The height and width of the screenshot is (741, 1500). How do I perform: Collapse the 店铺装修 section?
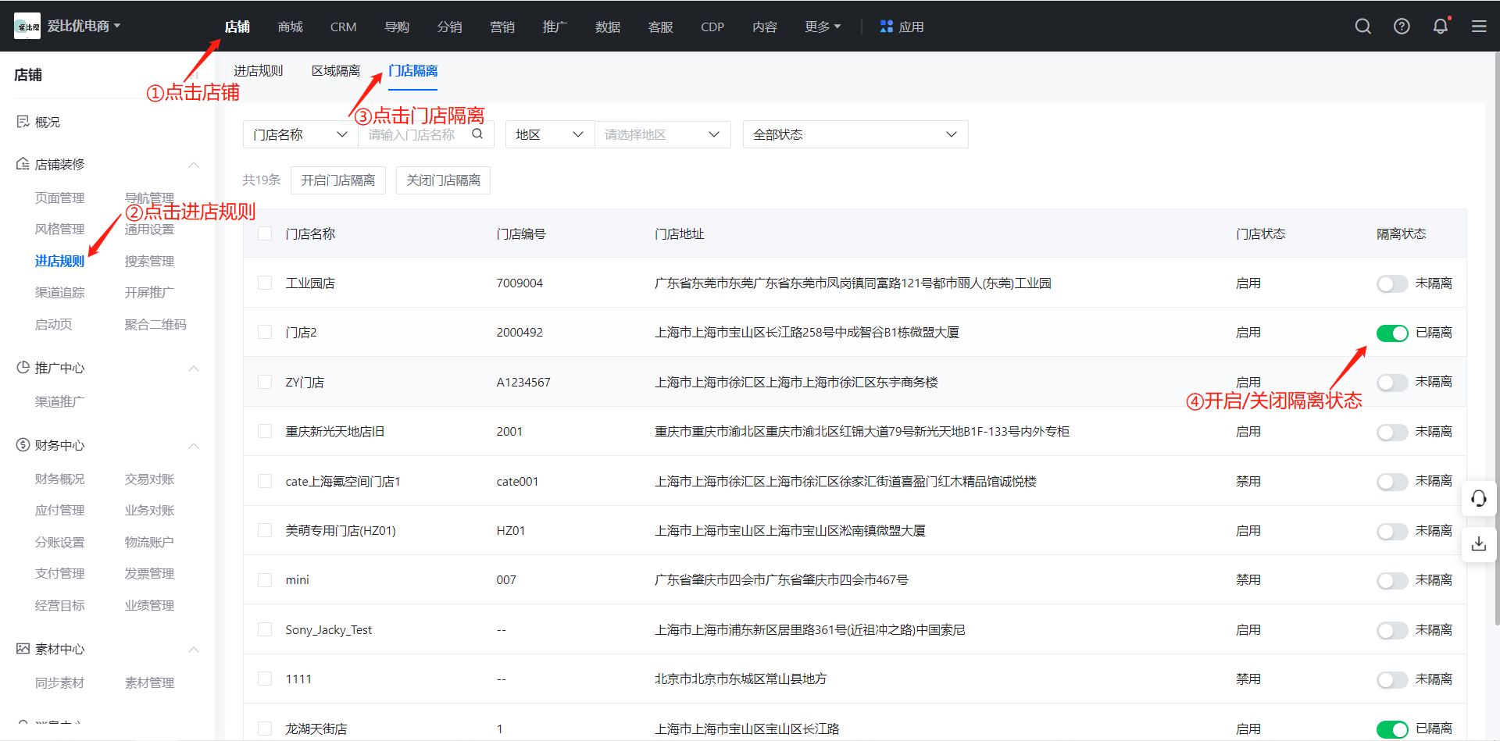point(194,165)
